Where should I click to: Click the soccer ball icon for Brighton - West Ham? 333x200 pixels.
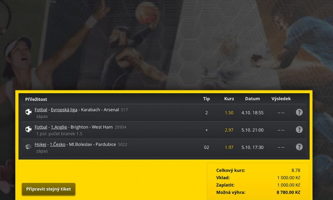click(28, 129)
